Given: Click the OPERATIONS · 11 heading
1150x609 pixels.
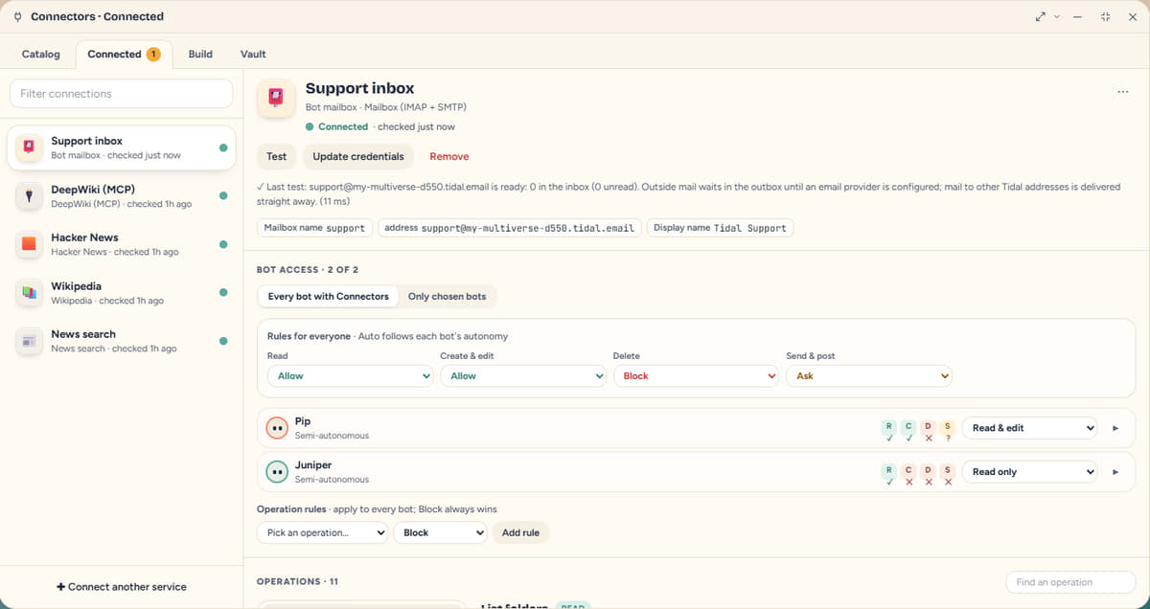Looking at the screenshot, I should click(297, 581).
